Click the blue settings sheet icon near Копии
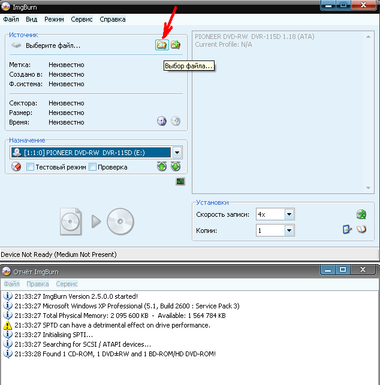This screenshot has height=385, width=380. pos(347,229)
